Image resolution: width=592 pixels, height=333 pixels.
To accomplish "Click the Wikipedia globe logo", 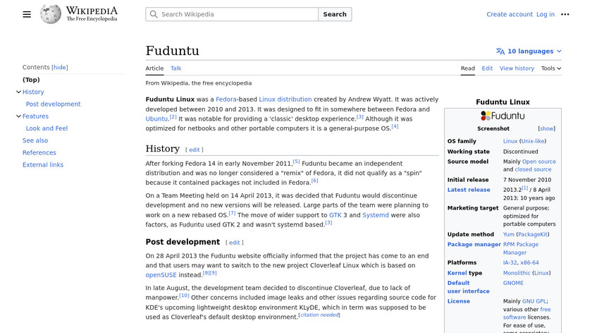I will 51,14.
